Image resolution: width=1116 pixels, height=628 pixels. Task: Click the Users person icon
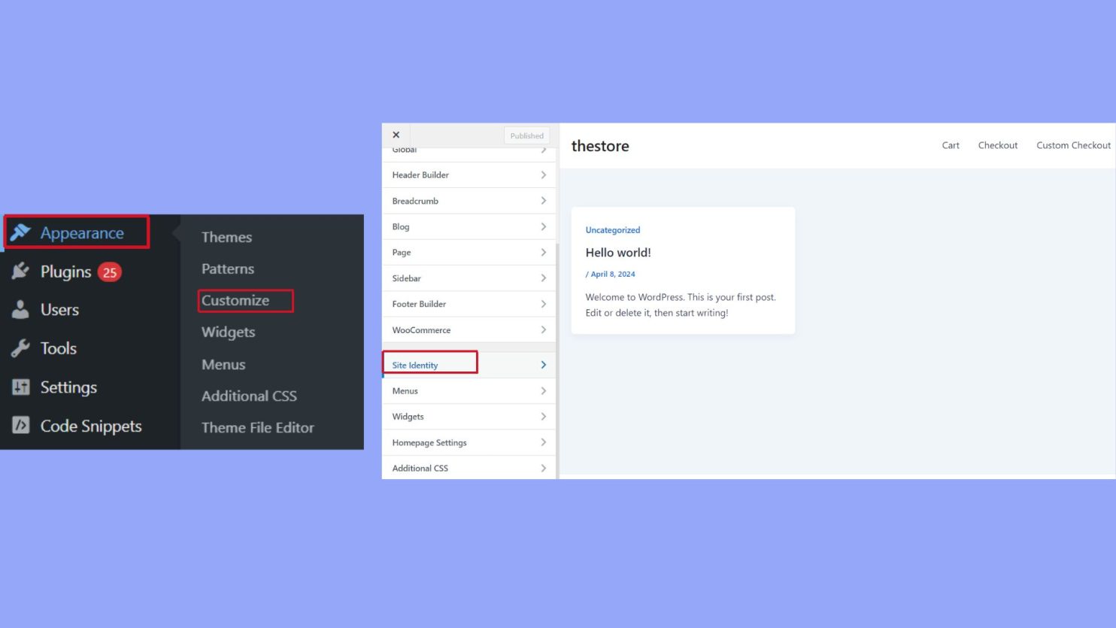[x=20, y=309]
